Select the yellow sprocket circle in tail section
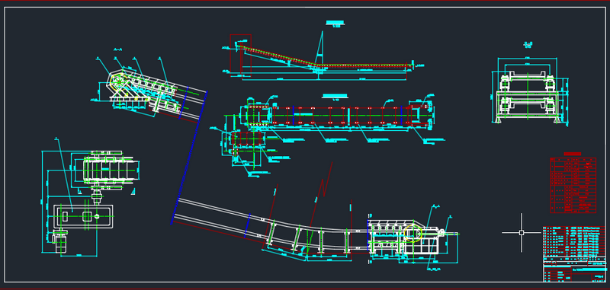The width and height of the screenshot is (610, 290). (413, 233)
